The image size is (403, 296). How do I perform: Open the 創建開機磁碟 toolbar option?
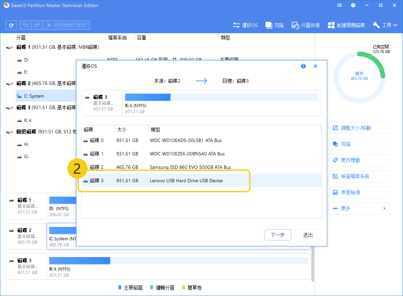[x=346, y=25]
